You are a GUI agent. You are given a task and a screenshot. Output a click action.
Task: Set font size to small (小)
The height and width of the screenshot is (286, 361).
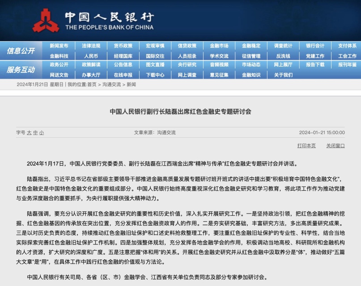pyautogui.click(x=42, y=133)
